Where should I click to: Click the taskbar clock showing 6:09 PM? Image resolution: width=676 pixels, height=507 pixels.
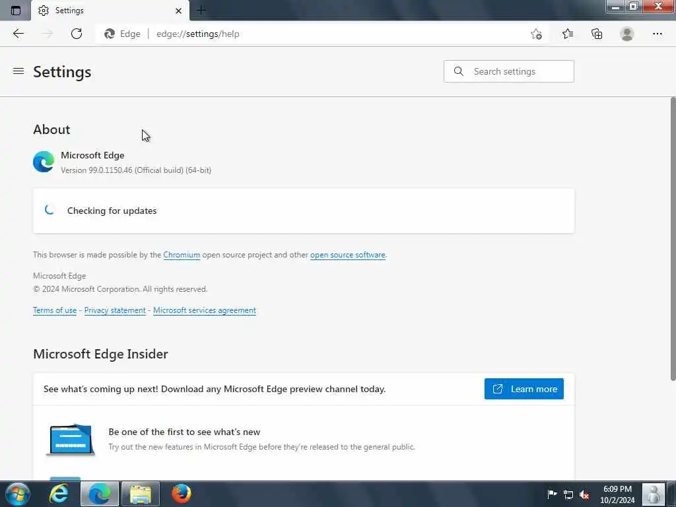click(x=617, y=494)
